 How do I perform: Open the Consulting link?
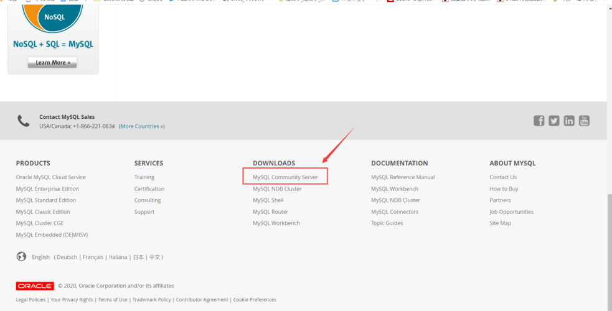click(x=148, y=200)
